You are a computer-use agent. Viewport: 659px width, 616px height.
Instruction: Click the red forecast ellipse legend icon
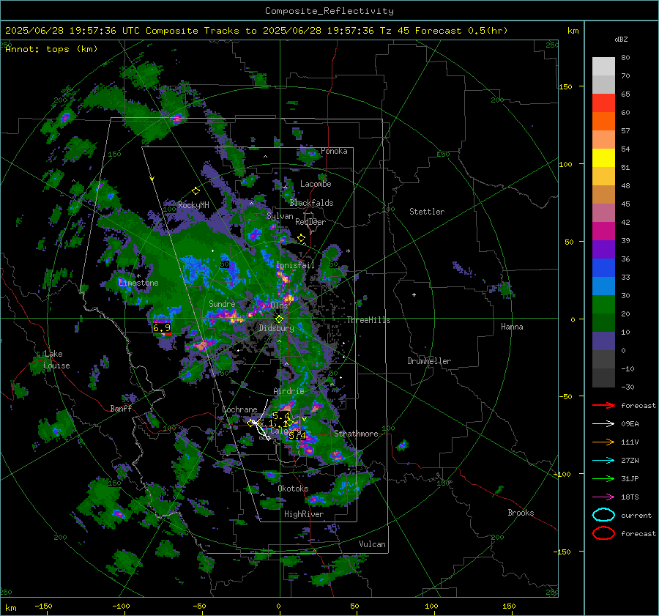(x=603, y=533)
